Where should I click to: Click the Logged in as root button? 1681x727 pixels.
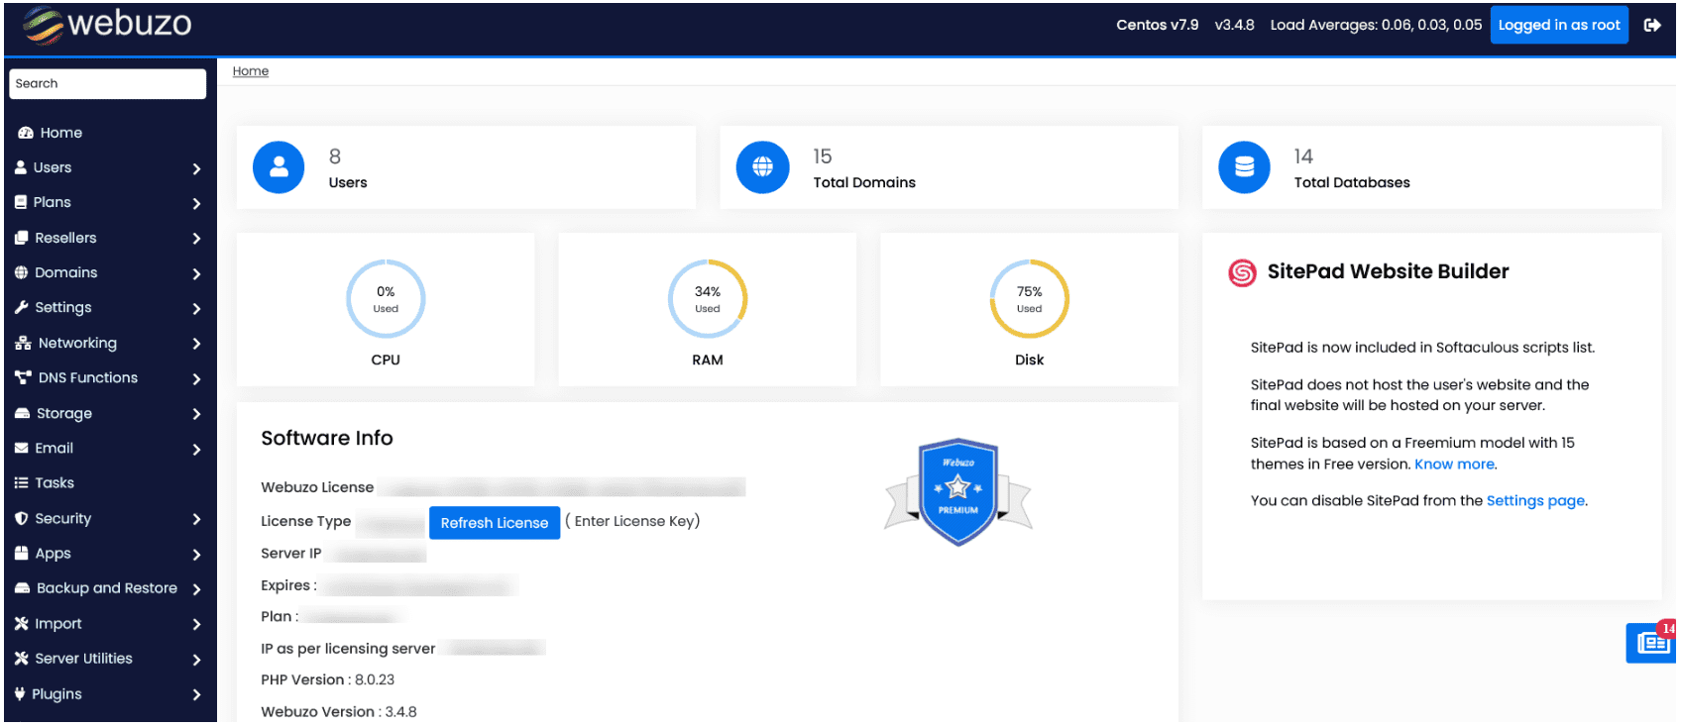click(1559, 25)
